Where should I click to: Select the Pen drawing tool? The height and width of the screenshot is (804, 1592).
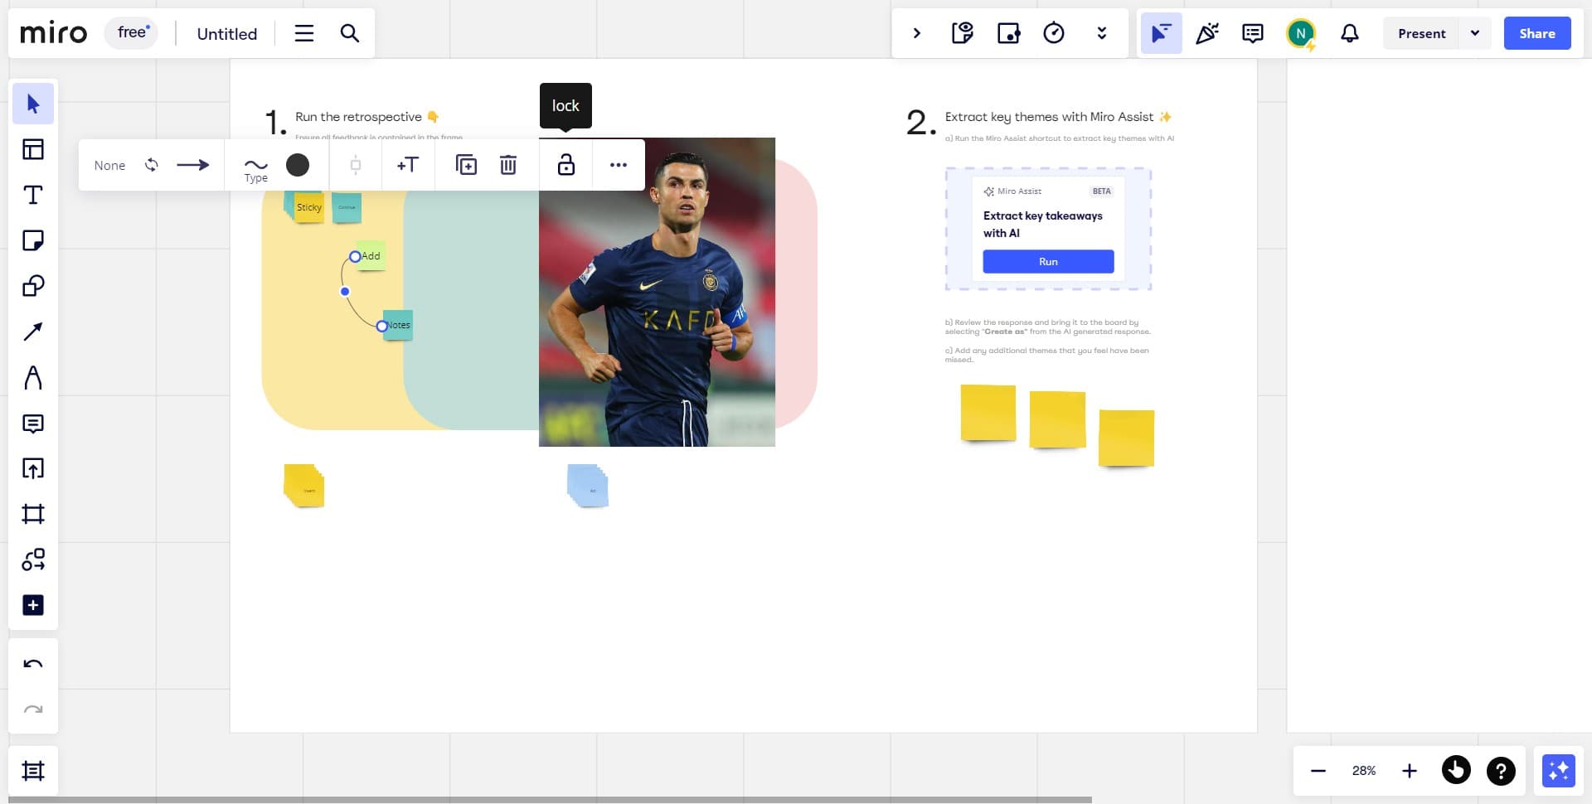pos(33,377)
